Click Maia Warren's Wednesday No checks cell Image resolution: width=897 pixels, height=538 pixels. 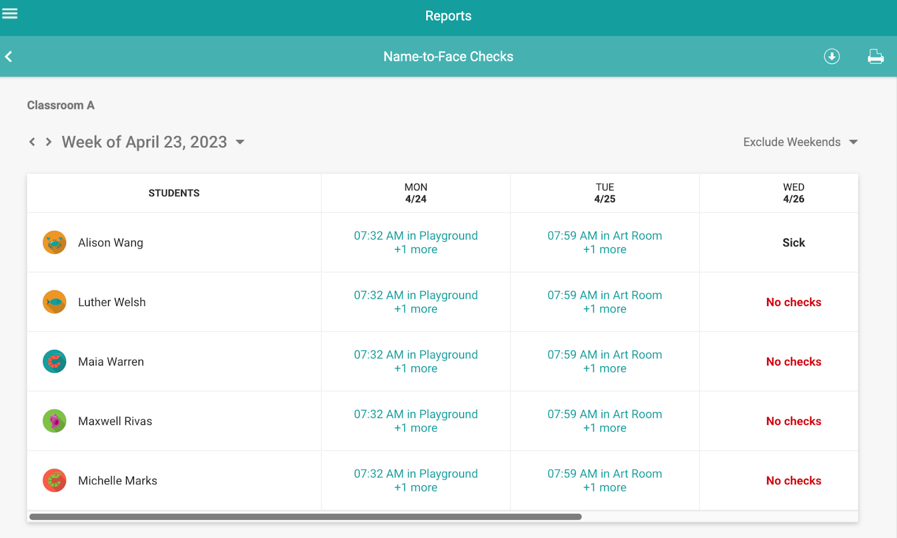(793, 362)
